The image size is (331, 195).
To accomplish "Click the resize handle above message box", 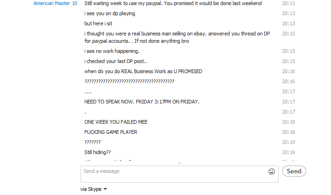I will click(x=179, y=163).
